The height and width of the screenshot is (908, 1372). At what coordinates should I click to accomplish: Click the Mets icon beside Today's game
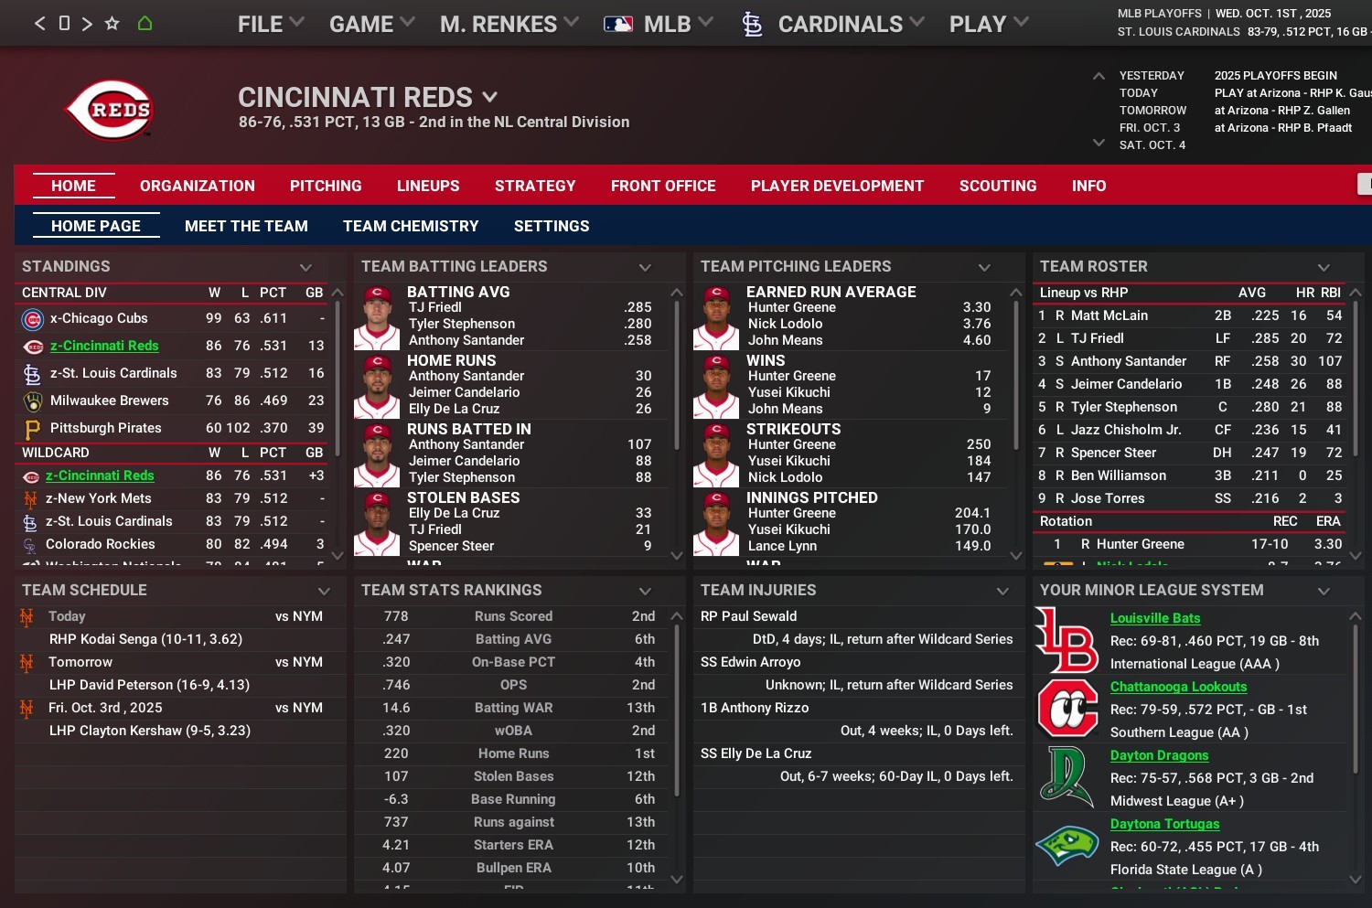click(27, 617)
